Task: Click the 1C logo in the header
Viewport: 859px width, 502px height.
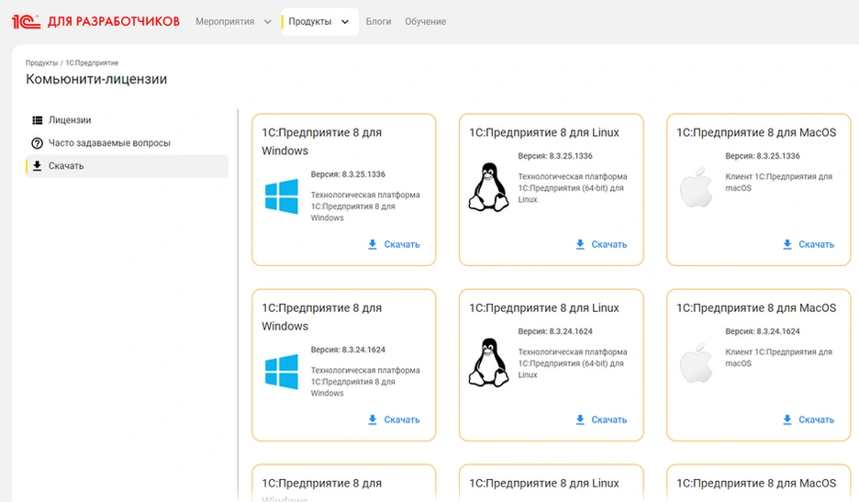Action: click(25, 21)
